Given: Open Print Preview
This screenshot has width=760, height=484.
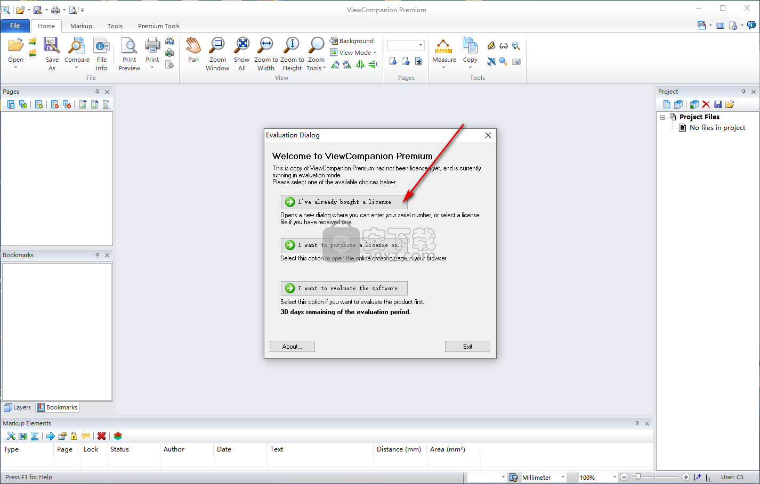Looking at the screenshot, I should point(129,46).
